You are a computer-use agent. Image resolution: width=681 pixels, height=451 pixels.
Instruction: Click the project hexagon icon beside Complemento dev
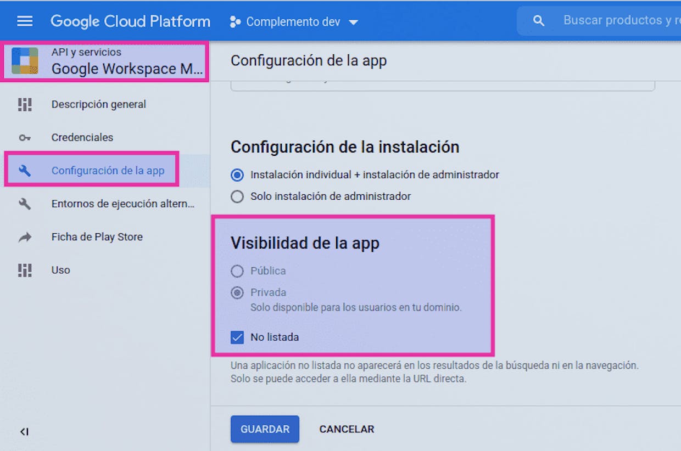click(x=235, y=22)
